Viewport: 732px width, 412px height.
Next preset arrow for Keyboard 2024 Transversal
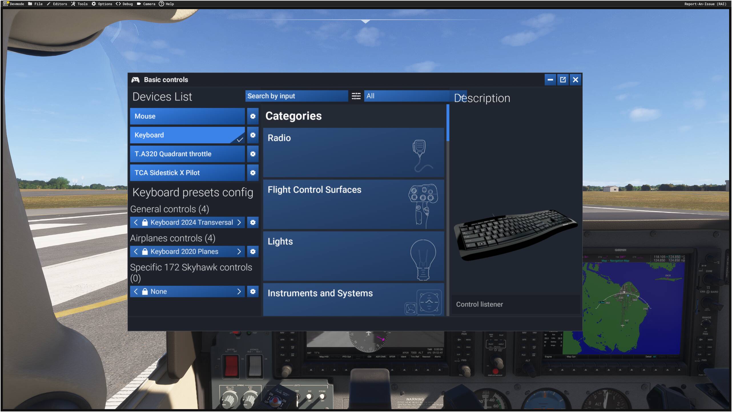tap(239, 222)
